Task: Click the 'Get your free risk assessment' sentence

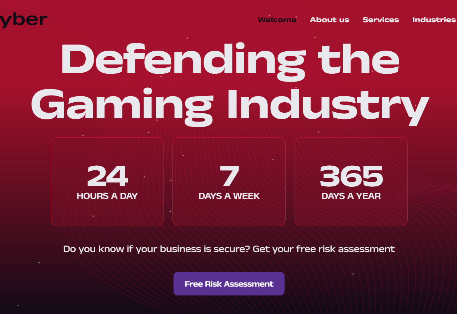Action: [323, 249]
